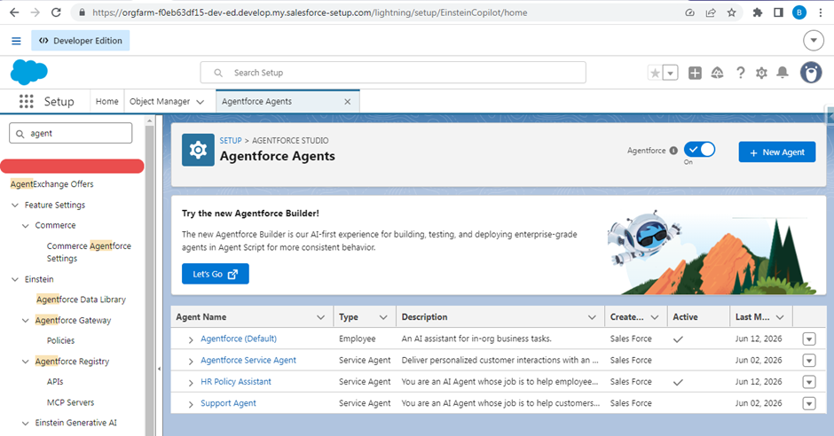The height and width of the screenshot is (436, 834).
Task: Click the Agentforce info icon
Action: (673, 151)
